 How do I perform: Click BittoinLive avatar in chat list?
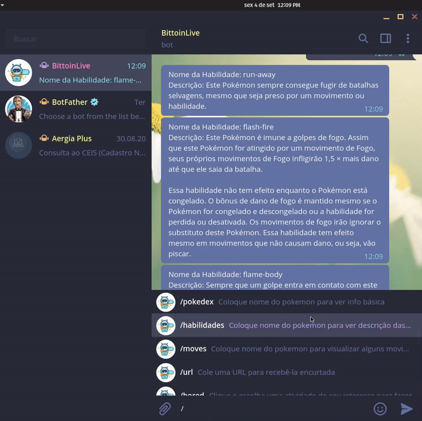(18, 72)
